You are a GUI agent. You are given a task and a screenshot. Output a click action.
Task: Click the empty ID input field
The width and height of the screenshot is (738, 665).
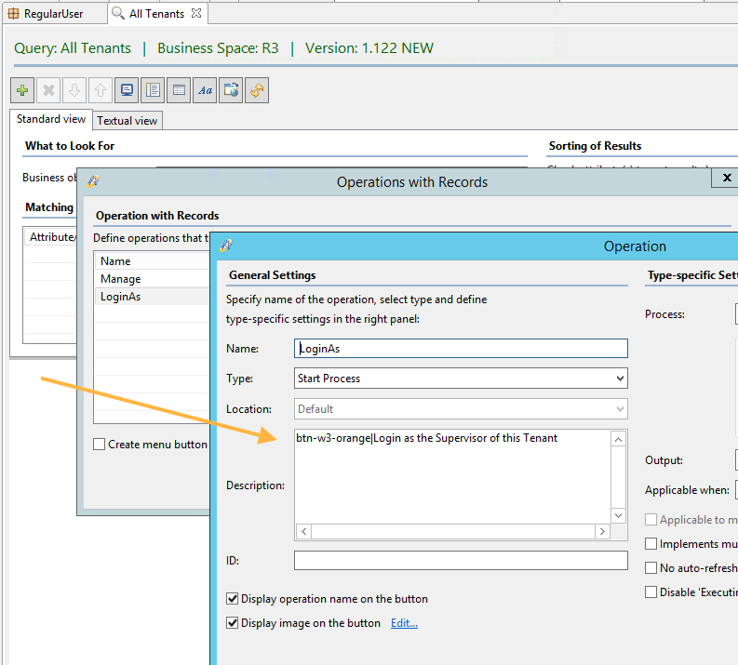tap(461, 561)
